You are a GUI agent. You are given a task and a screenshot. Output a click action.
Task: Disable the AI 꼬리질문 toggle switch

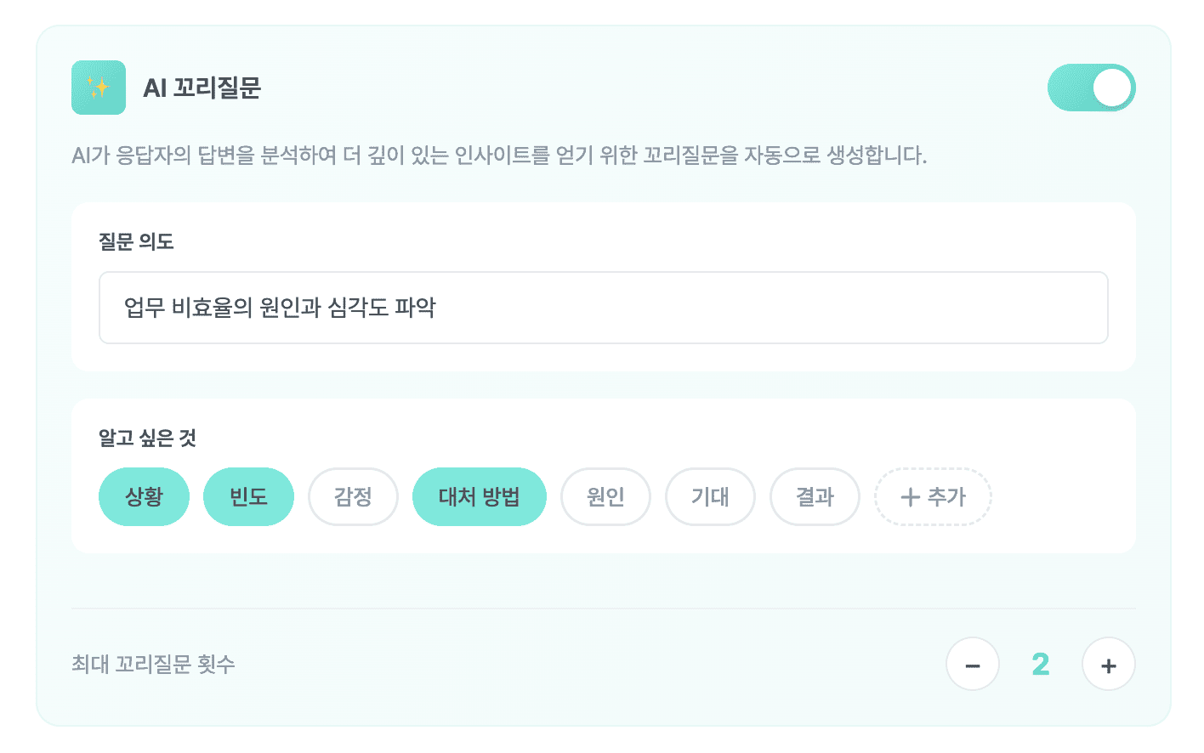[1091, 87]
